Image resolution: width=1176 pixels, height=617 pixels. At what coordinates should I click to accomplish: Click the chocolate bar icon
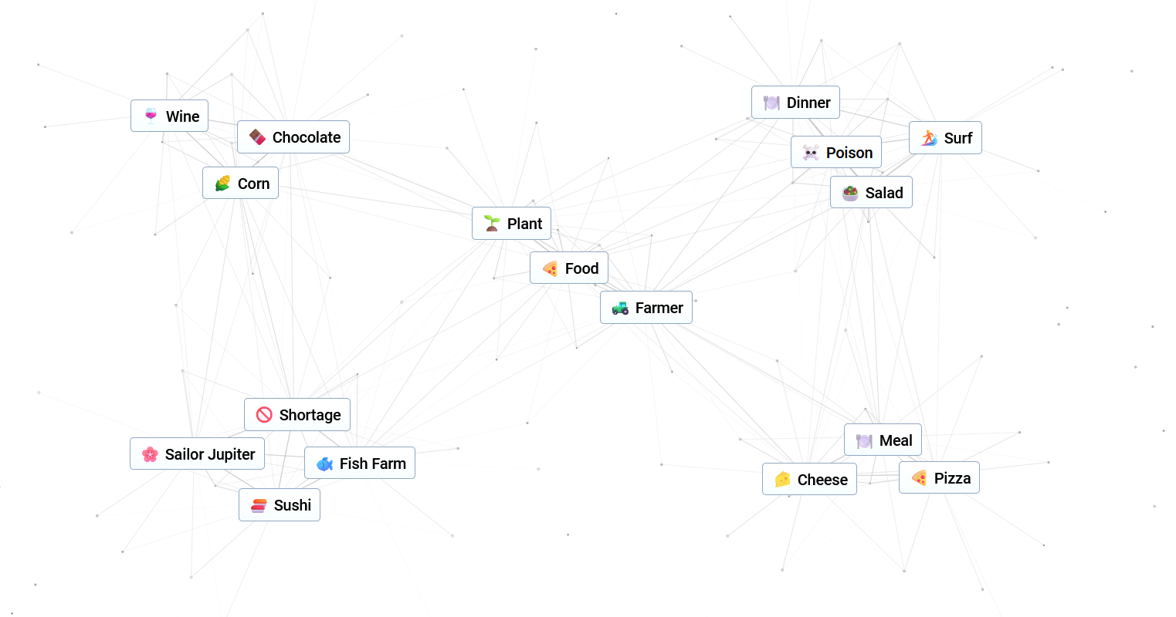[x=257, y=137]
